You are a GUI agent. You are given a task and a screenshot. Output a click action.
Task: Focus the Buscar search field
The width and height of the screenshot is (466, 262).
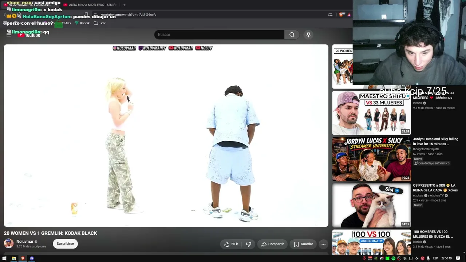pyautogui.click(x=219, y=35)
